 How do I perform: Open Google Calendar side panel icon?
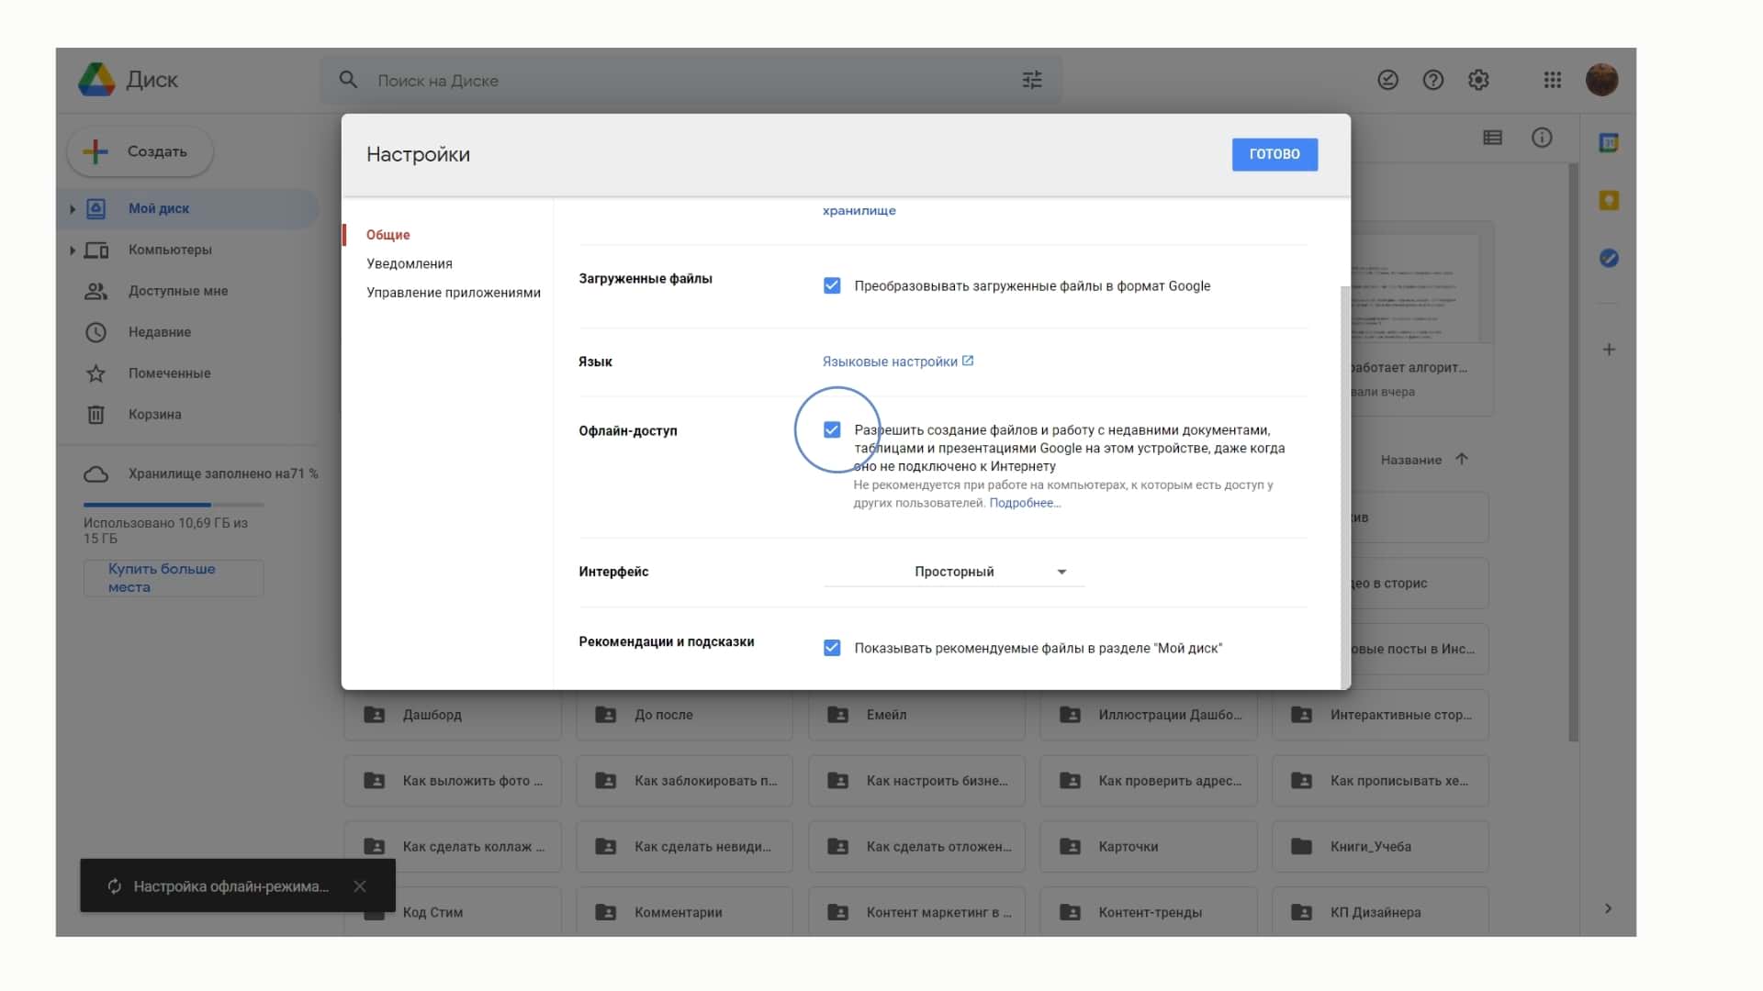point(1609,143)
